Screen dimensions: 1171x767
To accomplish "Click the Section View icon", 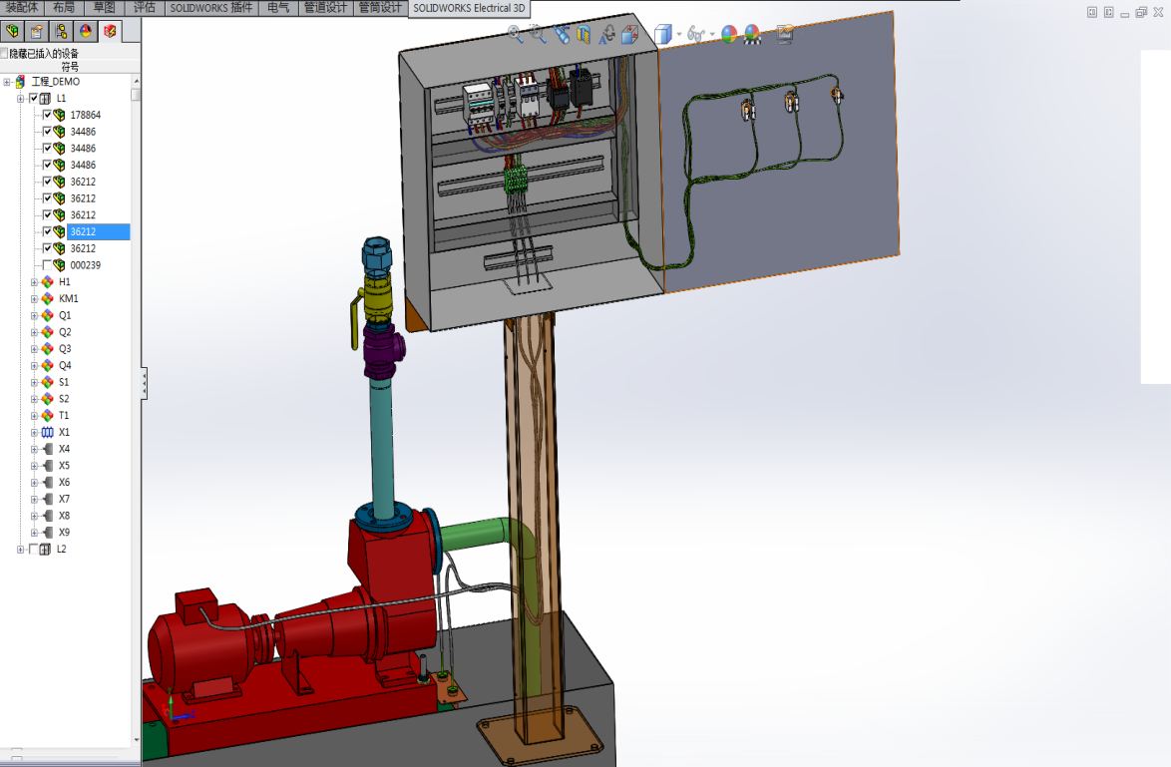I will pos(585,34).
